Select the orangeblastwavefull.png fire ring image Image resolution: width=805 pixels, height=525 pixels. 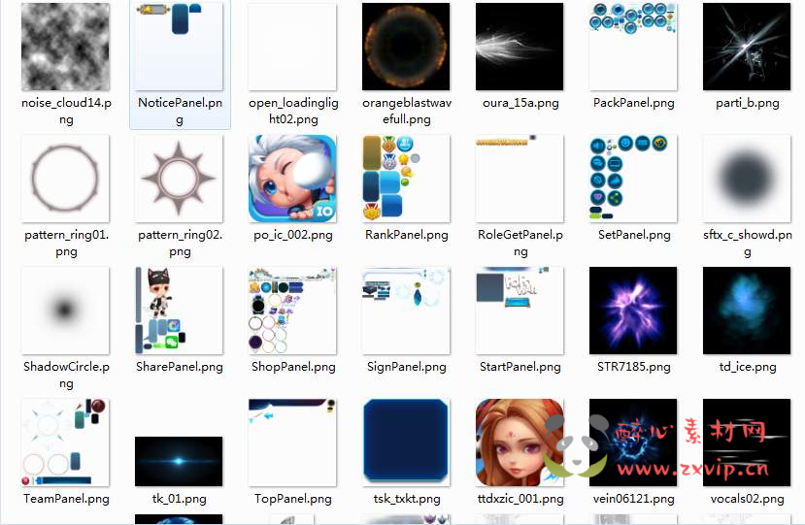click(x=406, y=47)
